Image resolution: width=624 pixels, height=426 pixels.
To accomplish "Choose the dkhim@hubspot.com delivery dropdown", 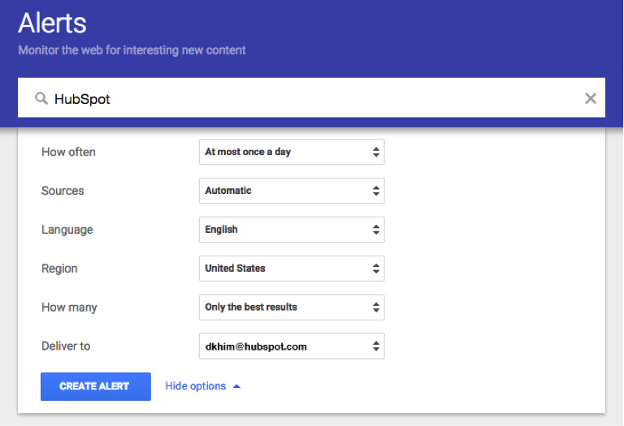I will 284,346.
